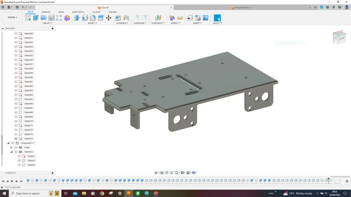Click the Move/Copy arrows icon
Viewport: 351px width, 197px height.
(x=108, y=18)
